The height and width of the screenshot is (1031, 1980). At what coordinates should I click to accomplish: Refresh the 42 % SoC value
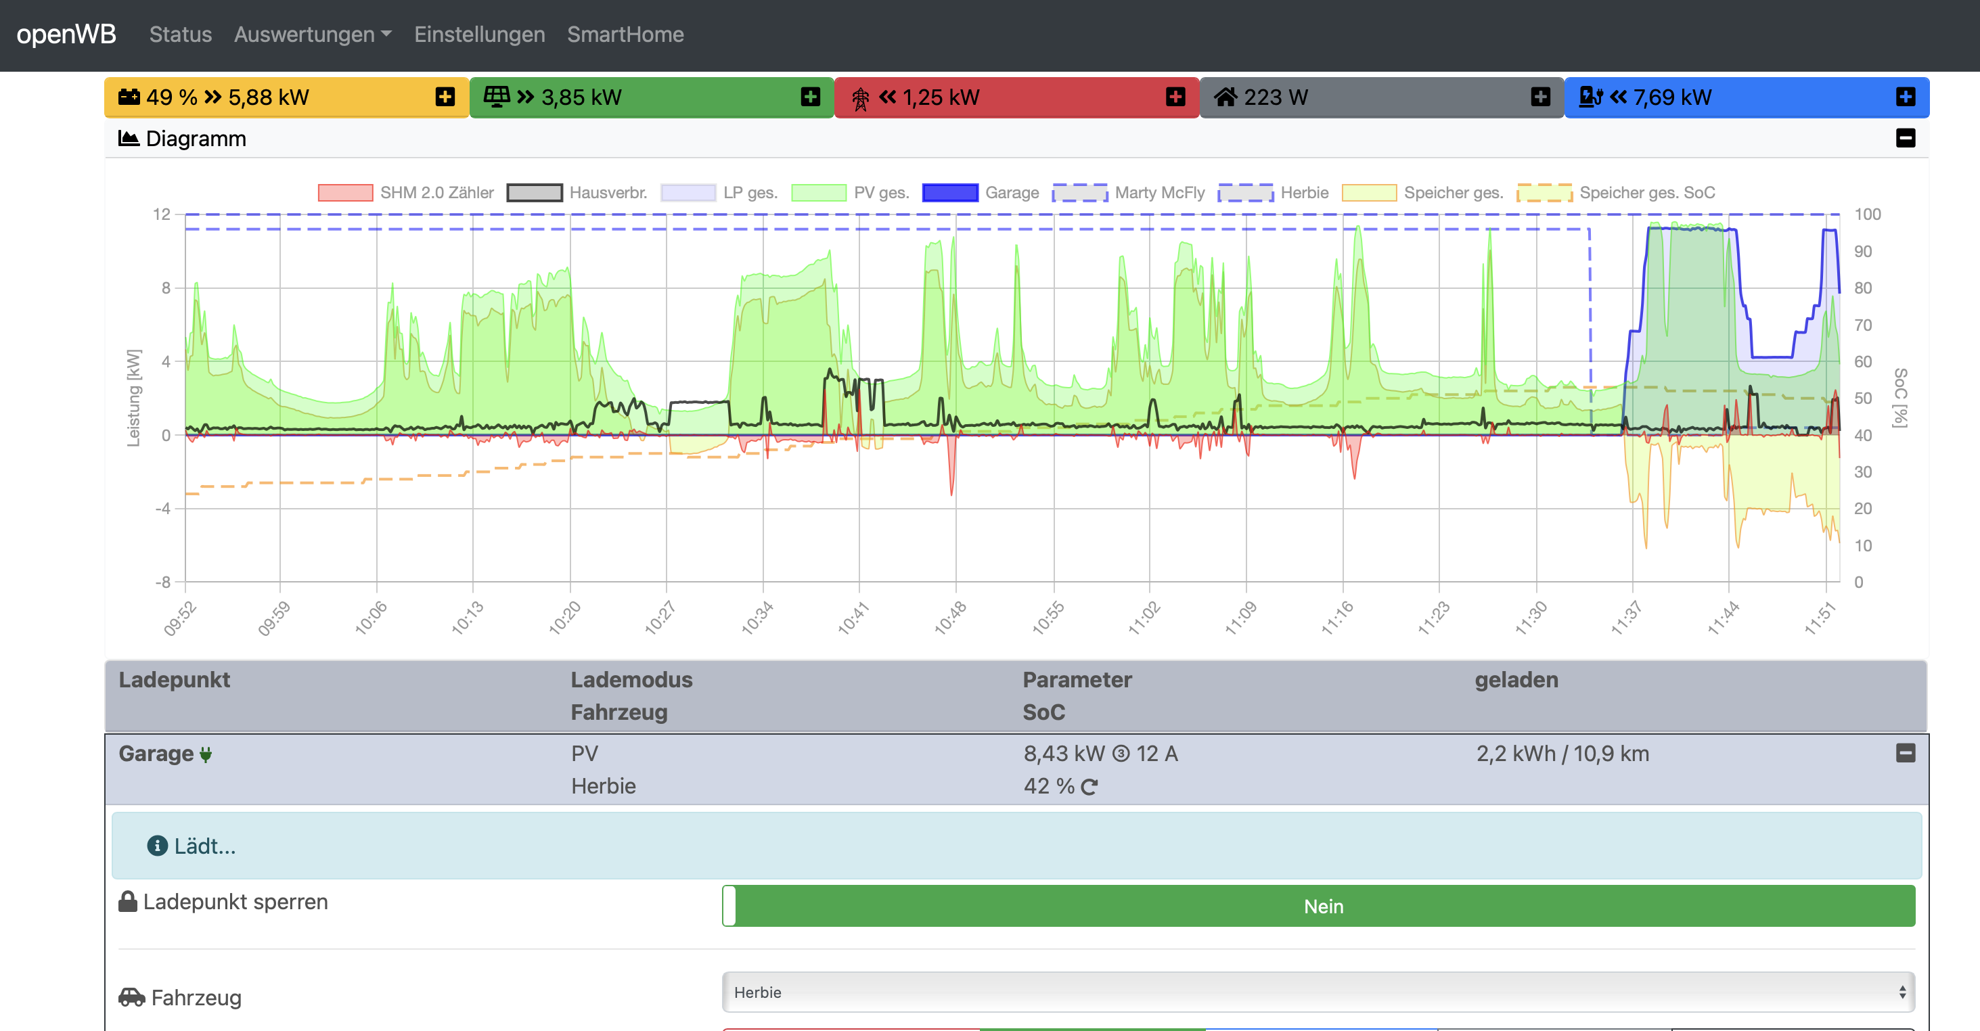pos(1089,787)
